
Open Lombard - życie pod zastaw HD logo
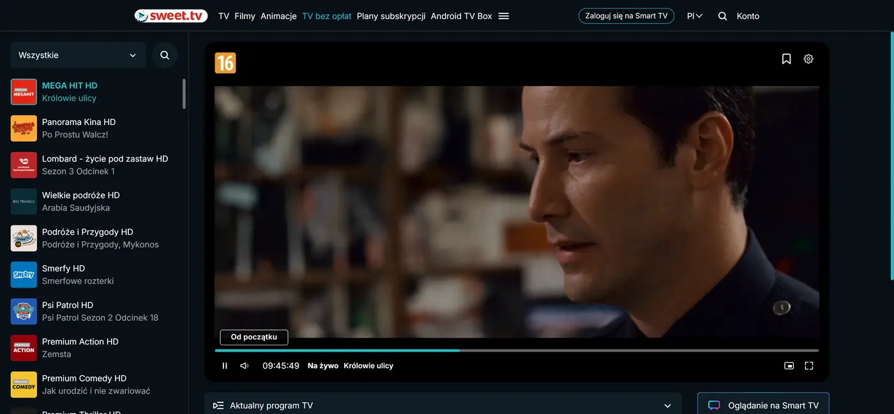coord(24,165)
